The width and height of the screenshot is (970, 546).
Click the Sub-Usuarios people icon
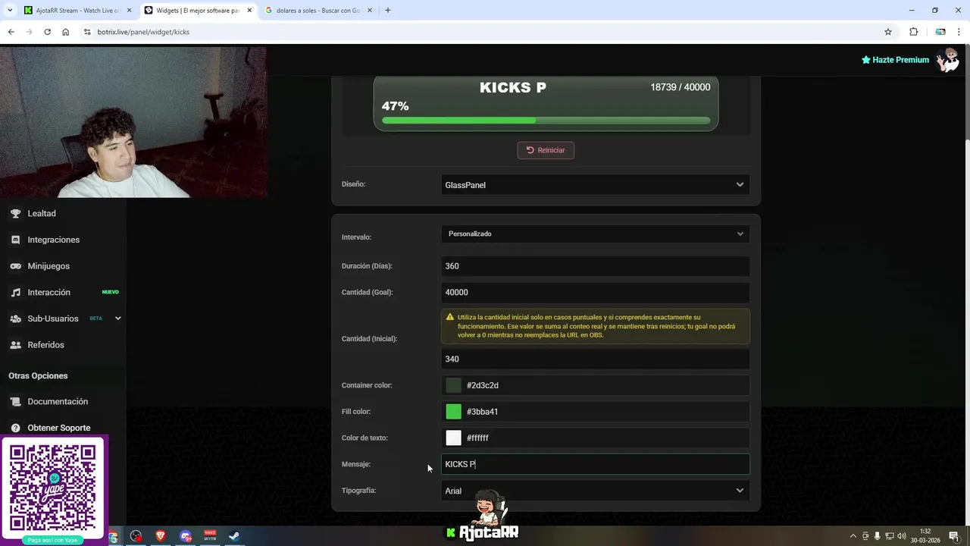point(15,318)
